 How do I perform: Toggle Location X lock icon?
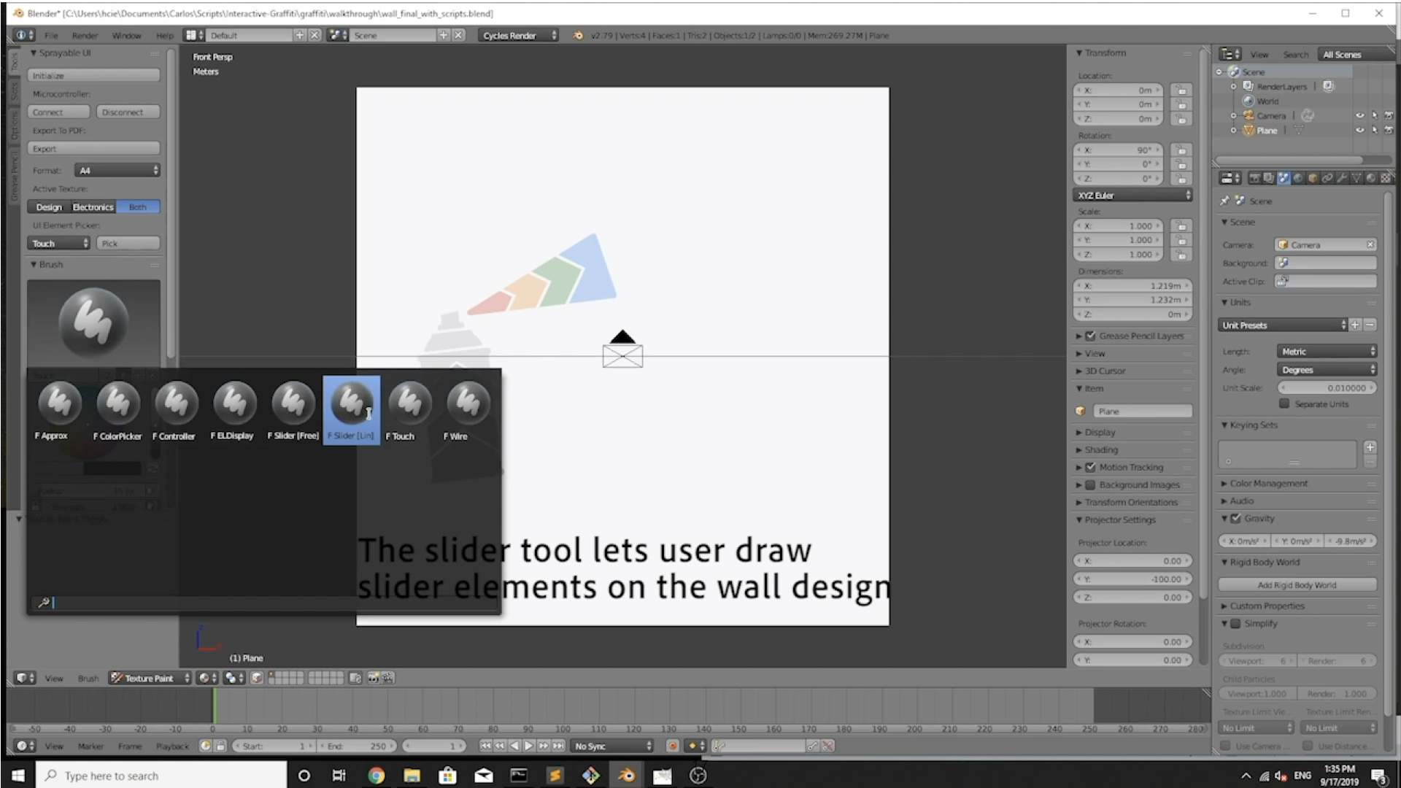pos(1181,90)
